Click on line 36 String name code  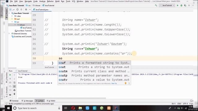(x=80, y=49)
